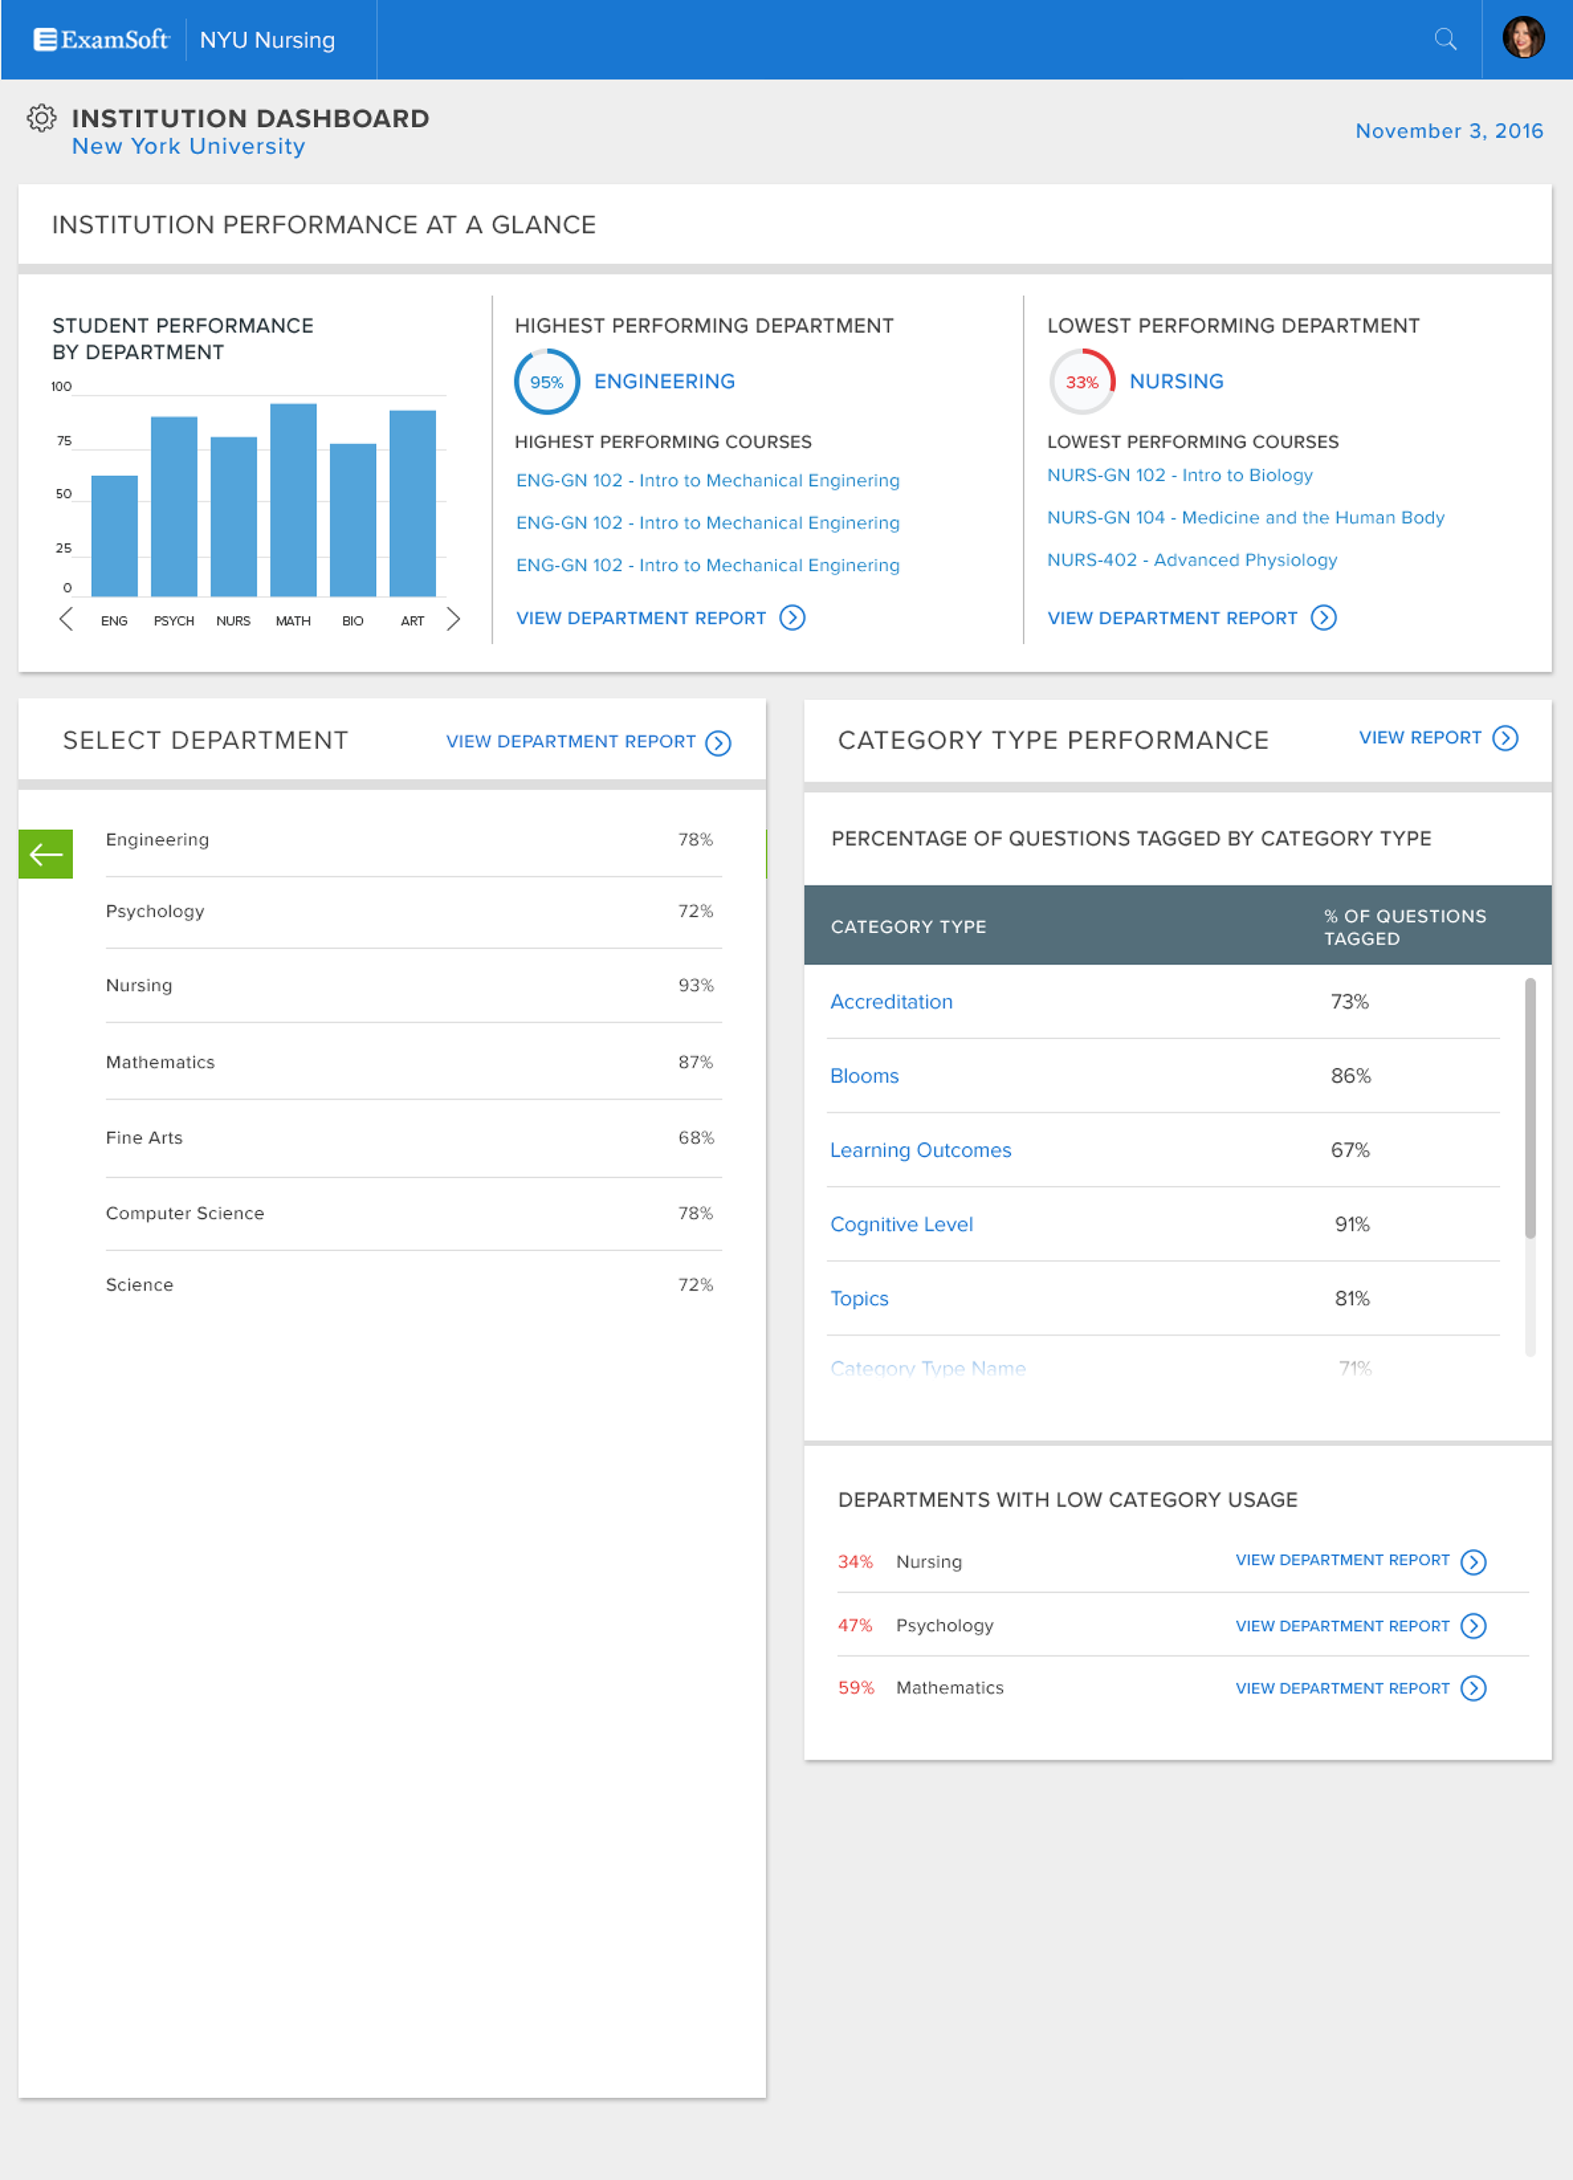The width and height of the screenshot is (1573, 2180).
Task: Open the Blooms category type
Action: click(864, 1076)
